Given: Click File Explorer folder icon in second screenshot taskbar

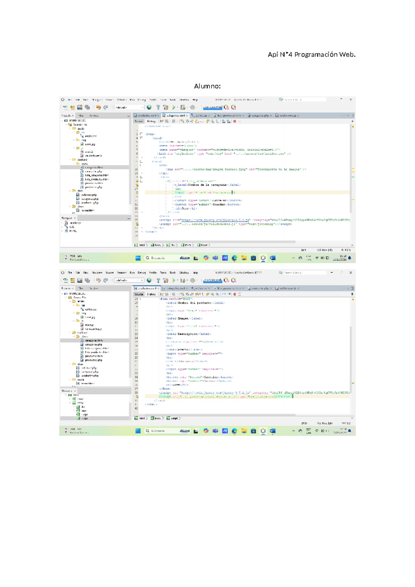Looking at the screenshot, I should (x=244, y=431).
